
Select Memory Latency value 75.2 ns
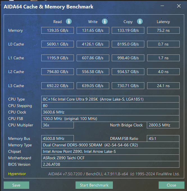[x=163, y=30]
